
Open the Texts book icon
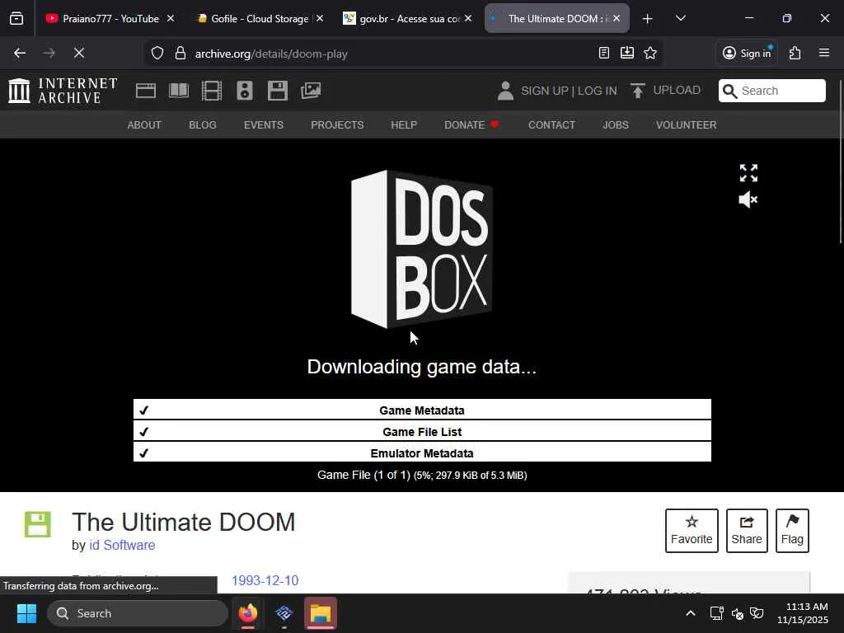[179, 91]
